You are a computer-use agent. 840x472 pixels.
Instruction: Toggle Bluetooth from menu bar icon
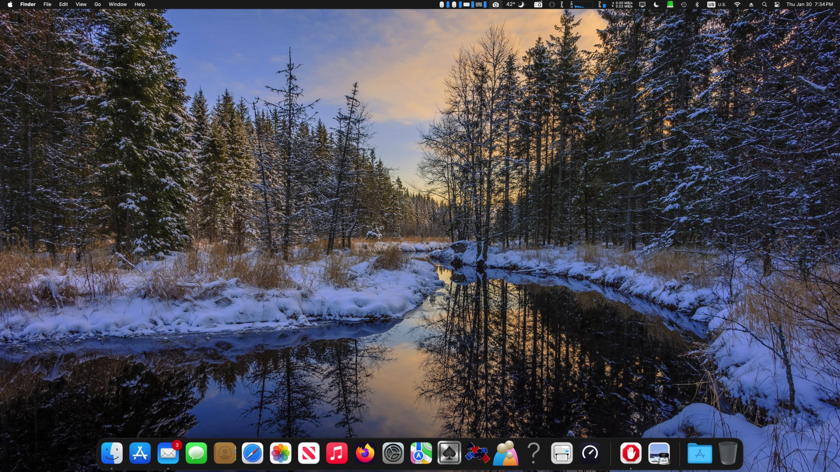click(x=697, y=4)
